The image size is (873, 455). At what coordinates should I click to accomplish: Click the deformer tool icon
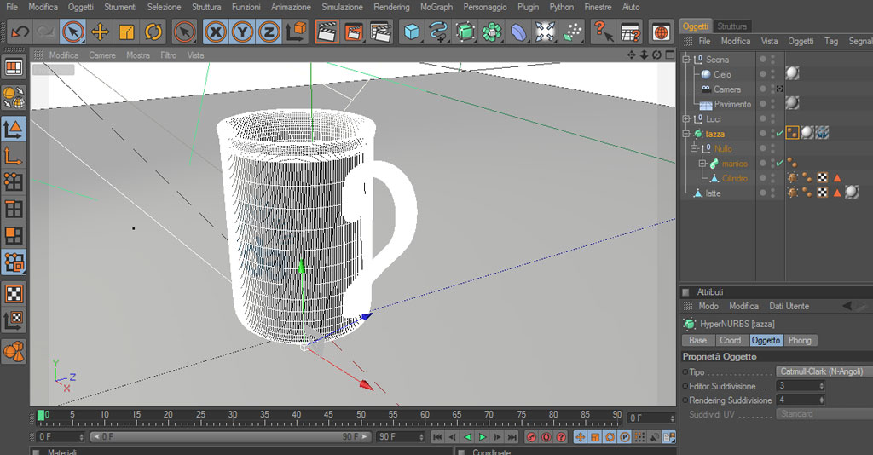pyautogui.click(x=518, y=32)
